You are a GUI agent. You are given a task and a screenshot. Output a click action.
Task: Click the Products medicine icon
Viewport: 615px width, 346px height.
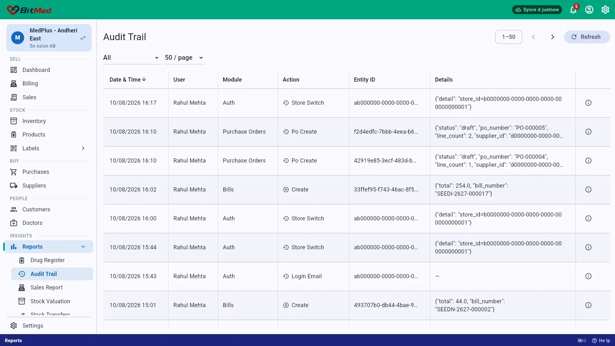[13, 135]
